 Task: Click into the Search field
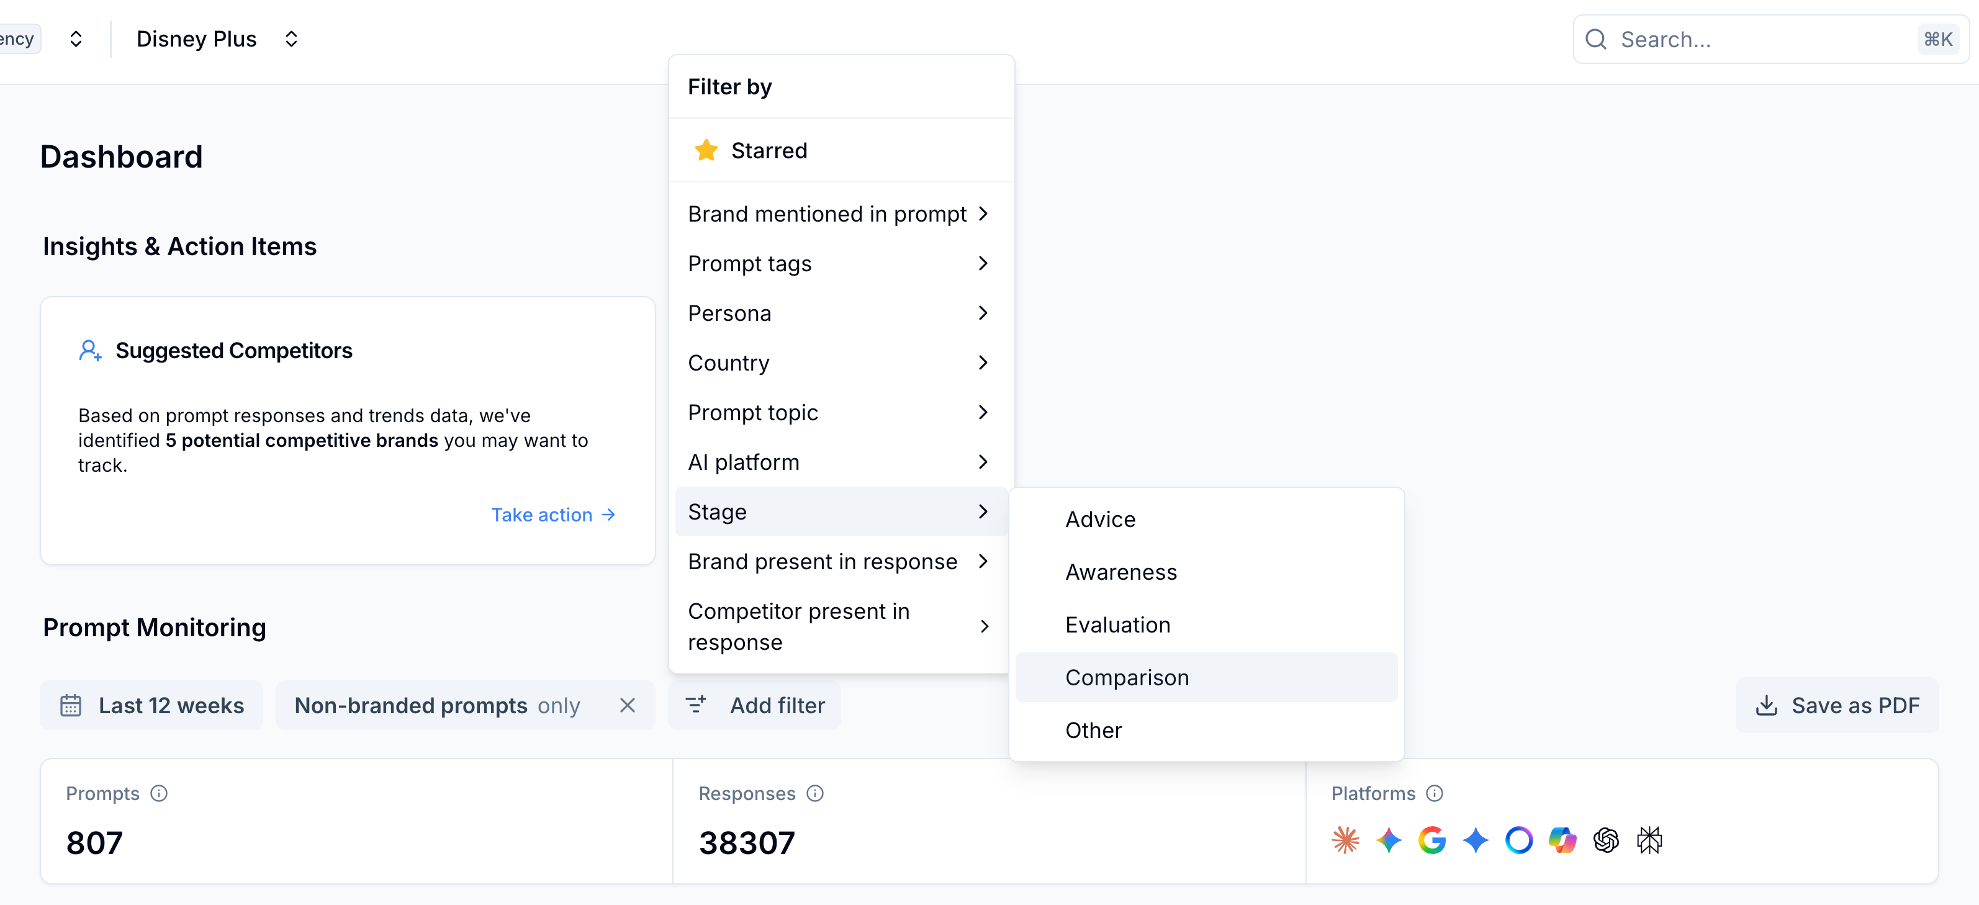[1771, 39]
